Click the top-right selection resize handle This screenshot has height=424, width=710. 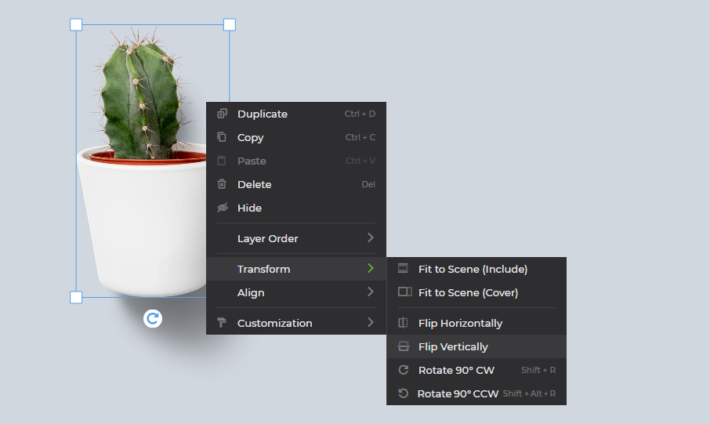coord(230,24)
